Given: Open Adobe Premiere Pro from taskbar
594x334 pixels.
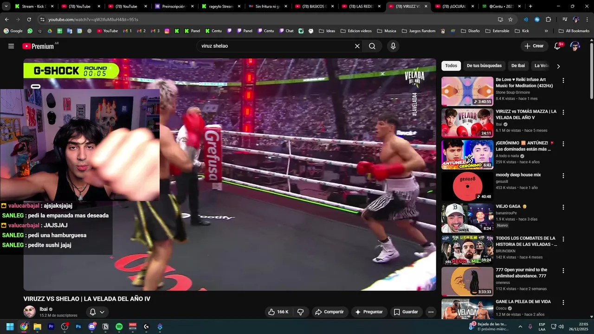Looking at the screenshot, I should click(51, 327).
